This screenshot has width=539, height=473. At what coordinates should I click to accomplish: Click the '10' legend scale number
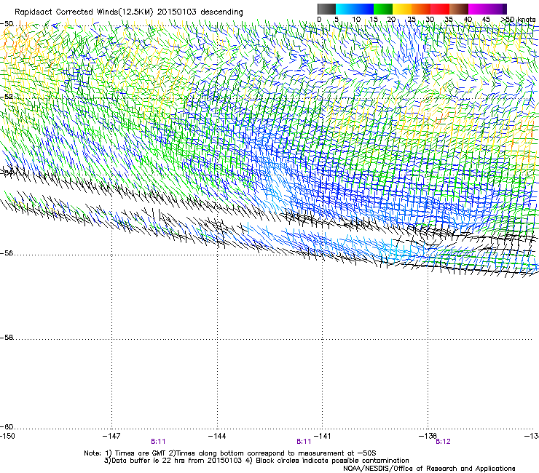tap(356, 20)
